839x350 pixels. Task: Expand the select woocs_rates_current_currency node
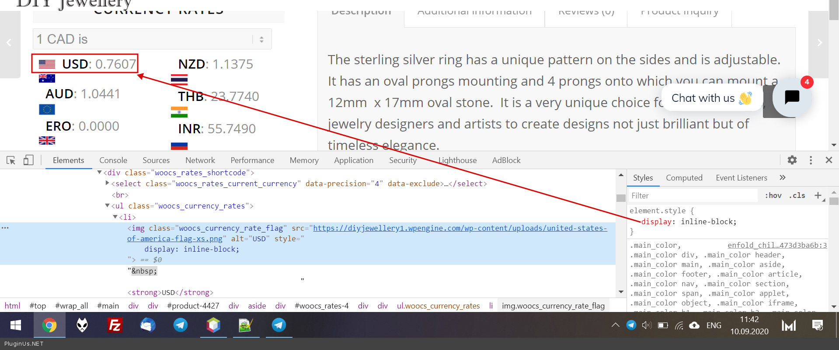pyautogui.click(x=108, y=184)
